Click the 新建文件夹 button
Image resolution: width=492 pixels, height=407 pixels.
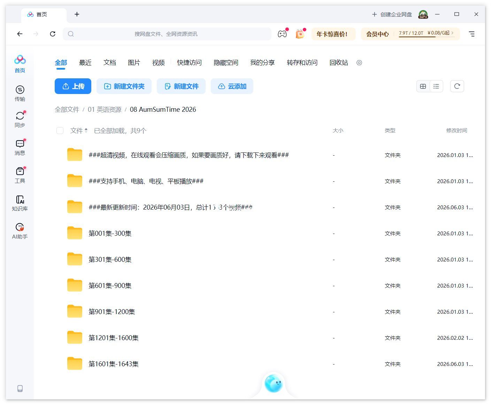(124, 86)
